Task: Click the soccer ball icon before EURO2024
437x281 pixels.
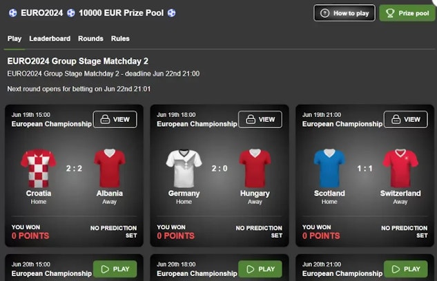Action: [x=12, y=13]
